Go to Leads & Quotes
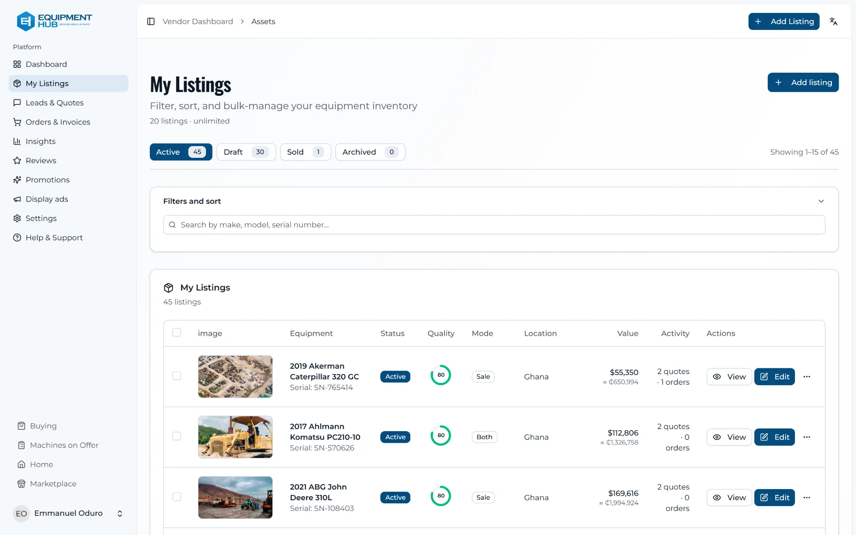Viewport: 856px width, 535px height. pyautogui.click(x=68, y=103)
